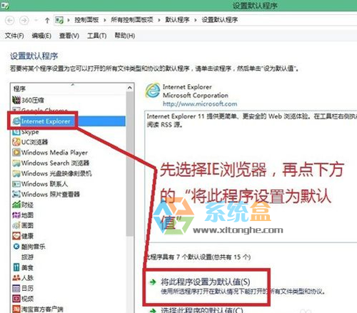Screen dimensions: 357x313
Task: Choose the Windows Media Player icon in the list
Action: 16,153
